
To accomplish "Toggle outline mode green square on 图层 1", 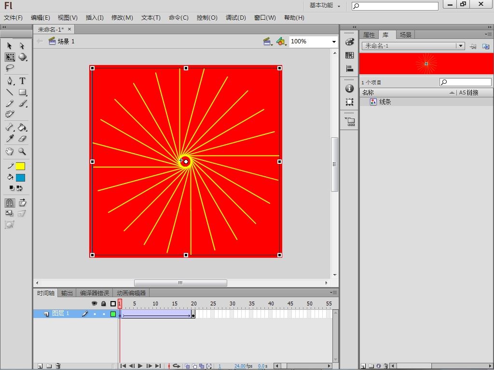I will click(113, 314).
